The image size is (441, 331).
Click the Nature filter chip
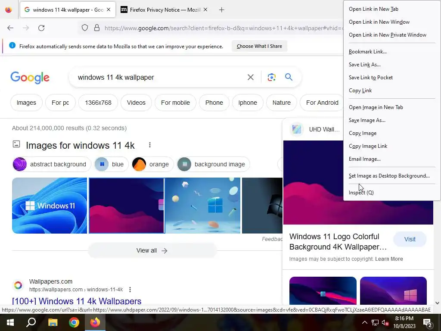tap(281, 103)
